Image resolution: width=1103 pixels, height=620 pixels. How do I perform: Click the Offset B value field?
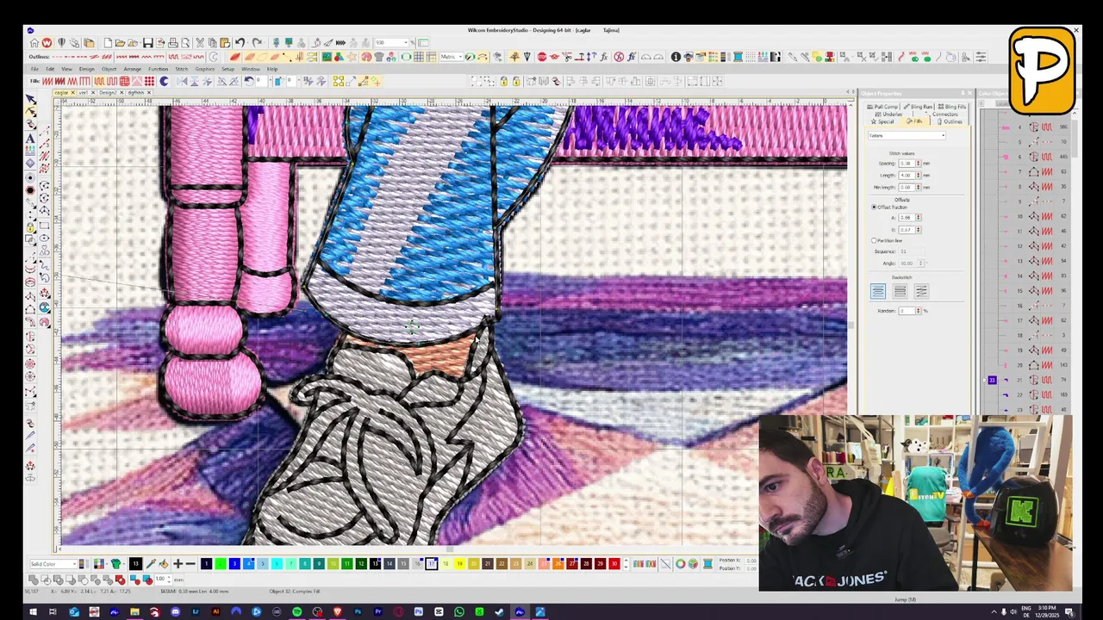click(907, 230)
